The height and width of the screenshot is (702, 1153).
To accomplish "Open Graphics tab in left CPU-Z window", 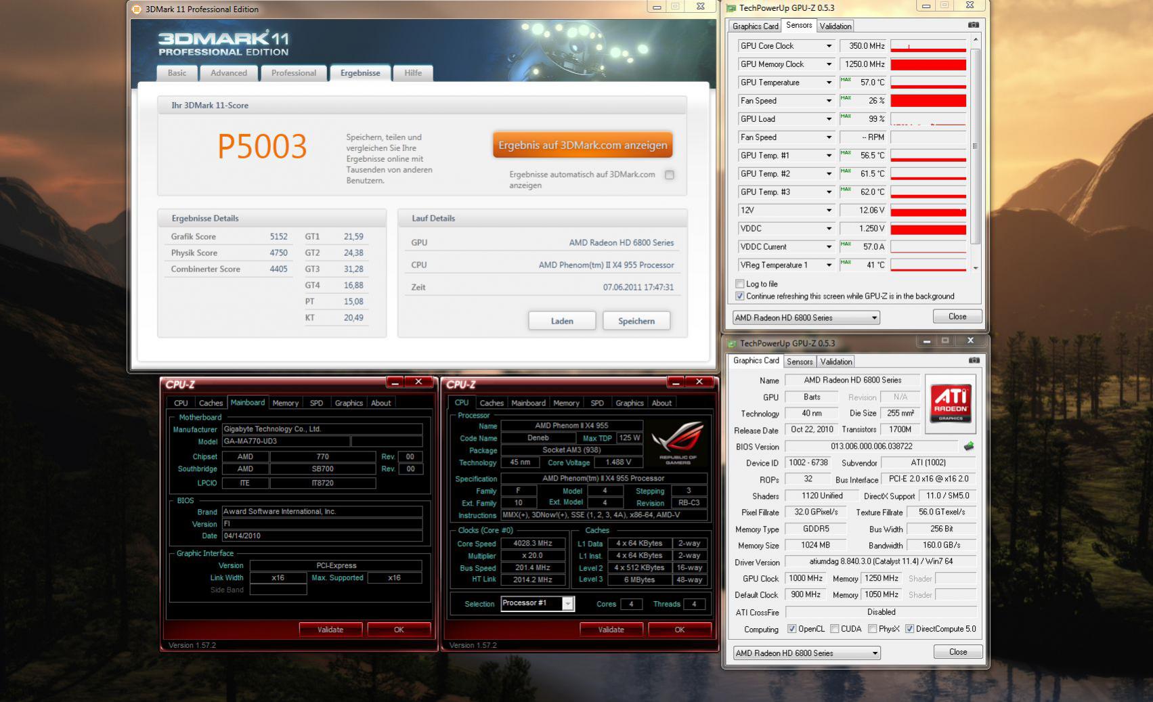I will click(x=349, y=403).
